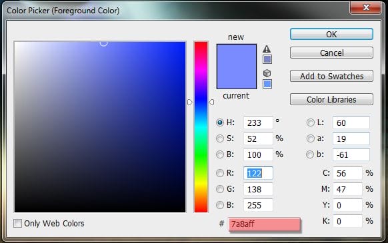
Task: Click the left hue slider arrow handle
Action: (x=189, y=102)
